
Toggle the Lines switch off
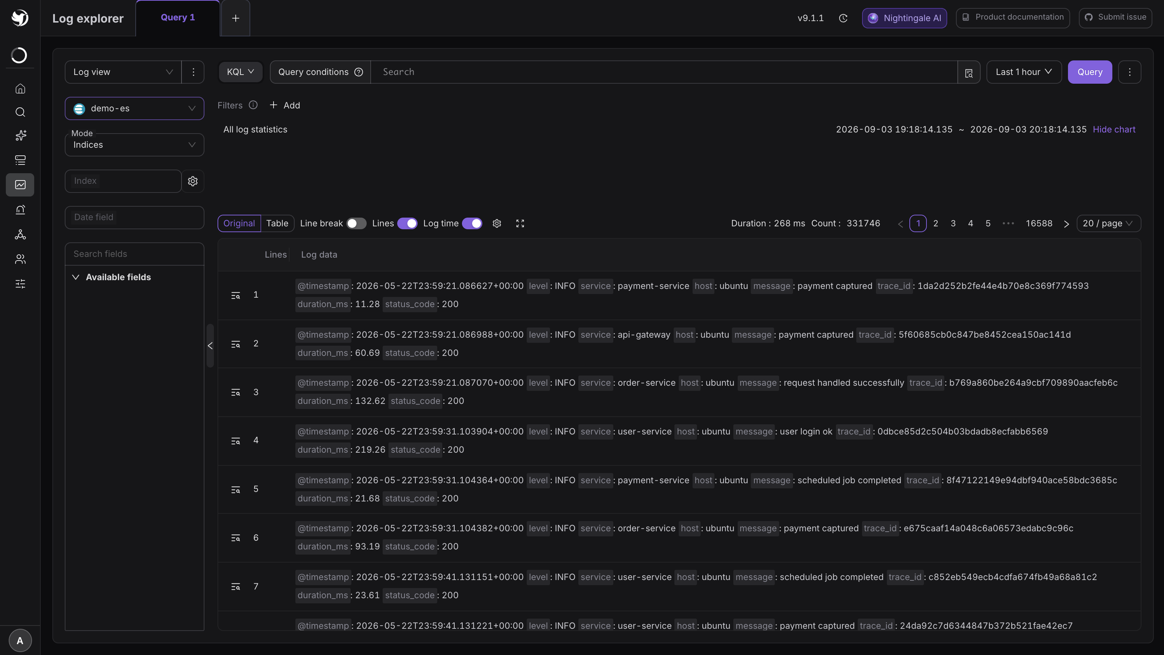click(407, 223)
